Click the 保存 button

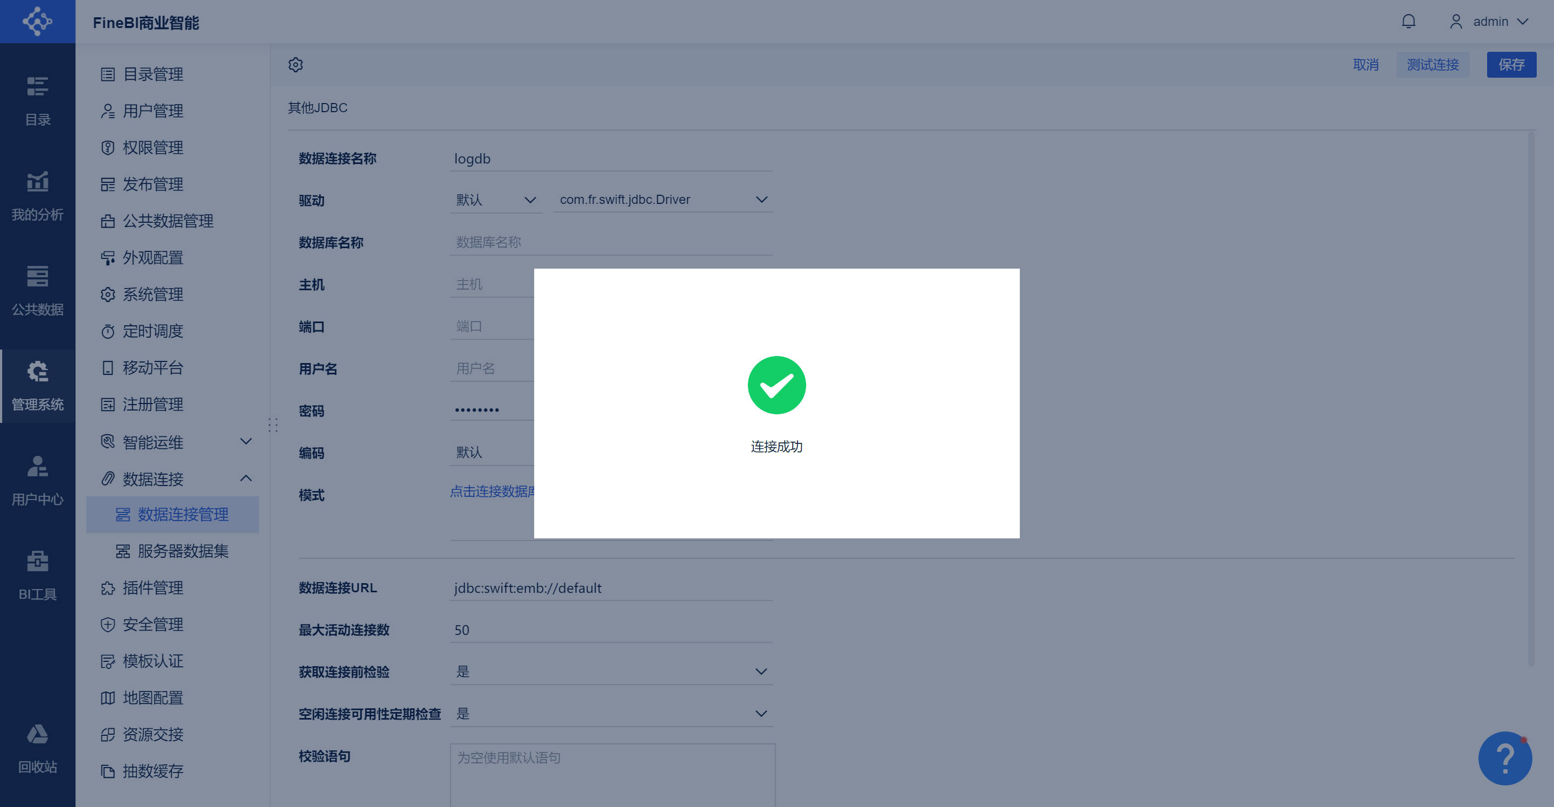tap(1511, 65)
